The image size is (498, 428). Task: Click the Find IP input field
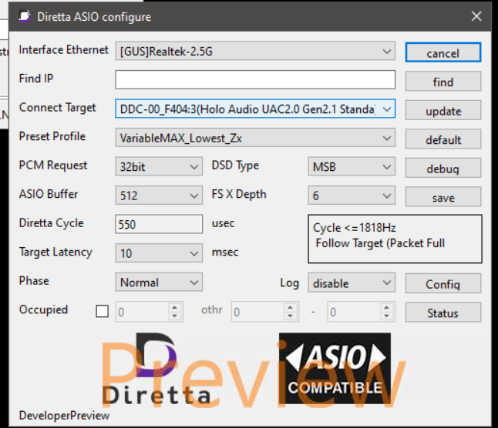[255, 80]
